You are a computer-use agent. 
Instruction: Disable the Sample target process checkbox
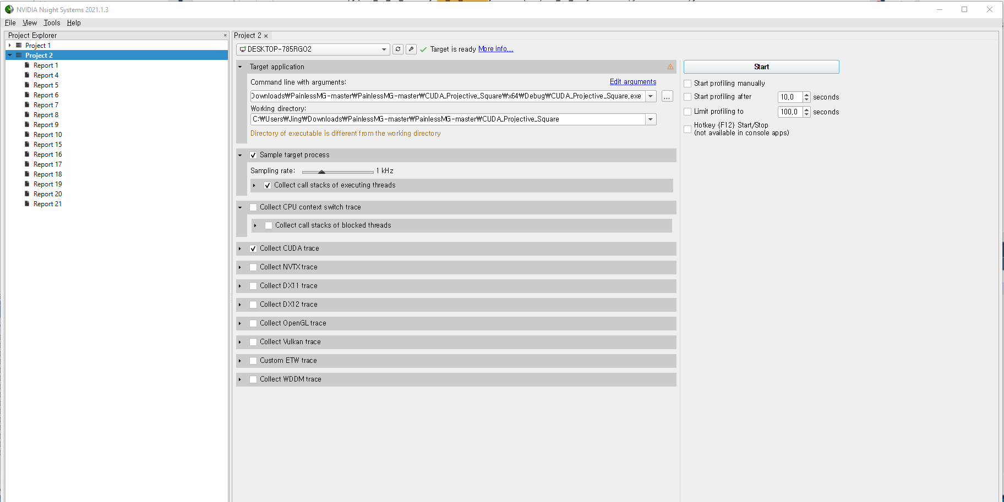(x=253, y=155)
